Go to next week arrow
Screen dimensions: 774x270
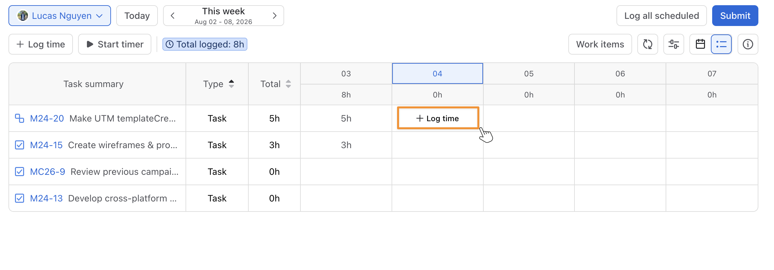[x=274, y=16]
